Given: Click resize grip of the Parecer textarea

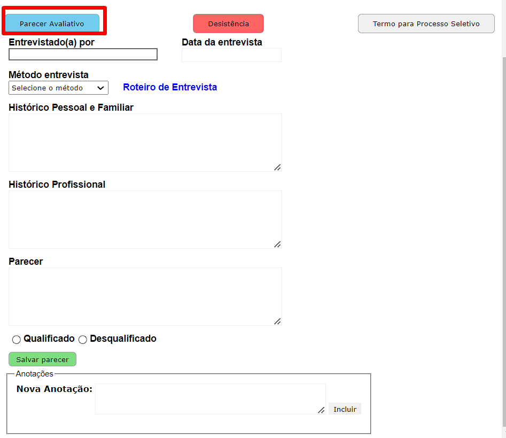Looking at the screenshot, I should click(x=277, y=321).
